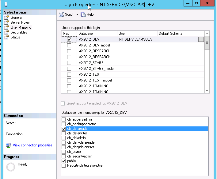Go to the Securables page

[x=19, y=32]
